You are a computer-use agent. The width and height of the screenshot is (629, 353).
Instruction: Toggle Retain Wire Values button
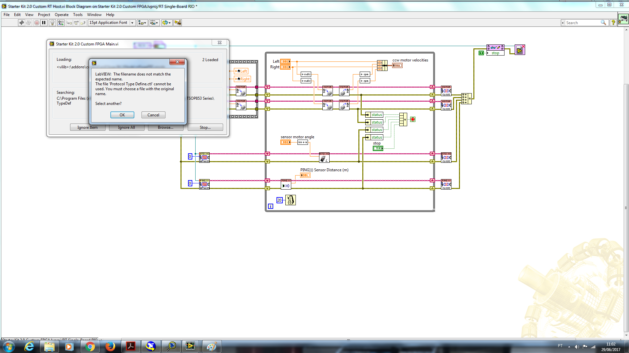point(61,23)
